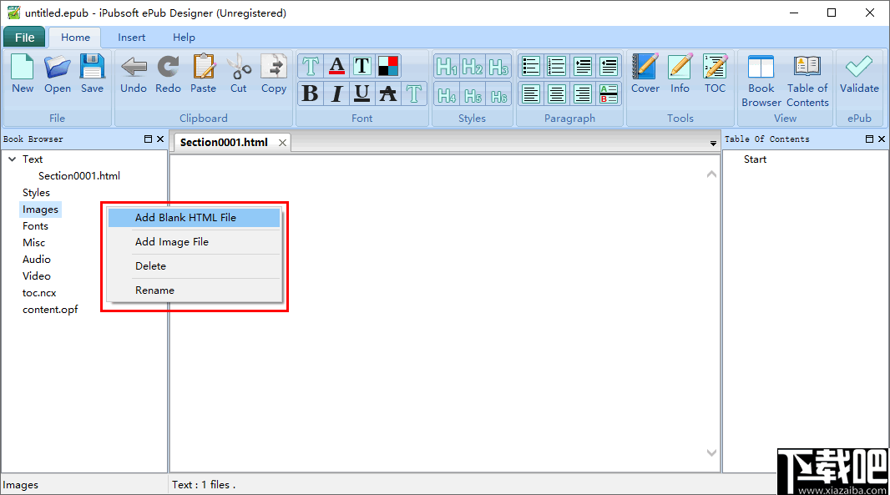Screen dimensions: 890x495
Task: Open the document tab list dropdown
Action: click(712, 143)
